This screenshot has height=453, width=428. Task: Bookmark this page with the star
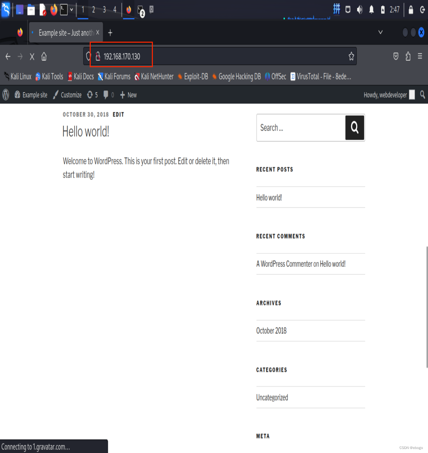[x=351, y=56]
